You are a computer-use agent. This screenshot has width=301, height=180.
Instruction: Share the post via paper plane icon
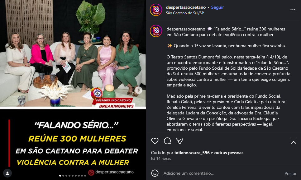click(180, 141)
